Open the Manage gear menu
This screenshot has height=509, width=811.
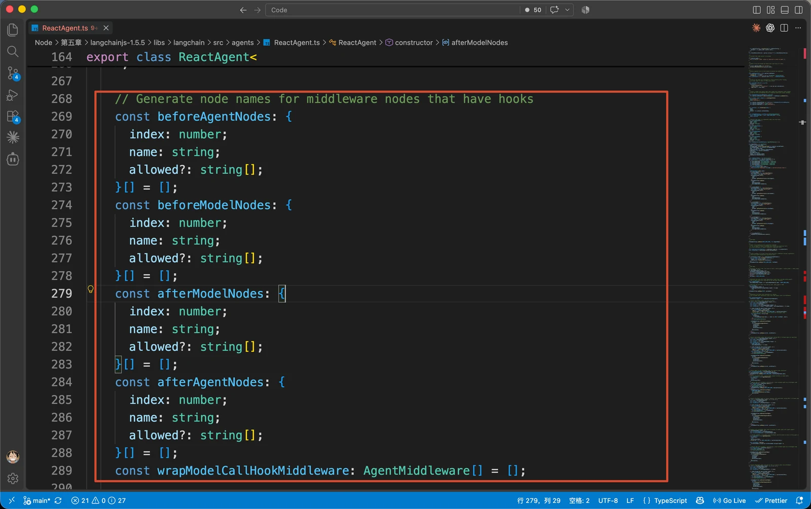(x=13, y=478)
